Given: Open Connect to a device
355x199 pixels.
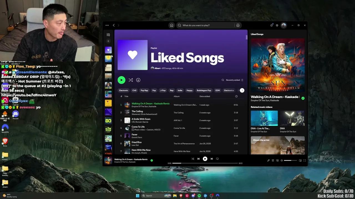Looking at the screenshot, I should point(277,161).
